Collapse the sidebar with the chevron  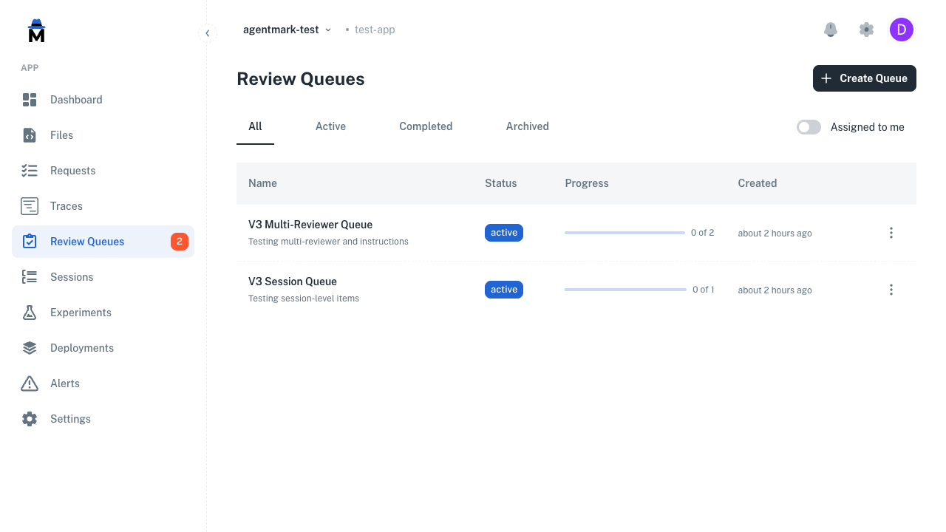[x=207, y=33]
